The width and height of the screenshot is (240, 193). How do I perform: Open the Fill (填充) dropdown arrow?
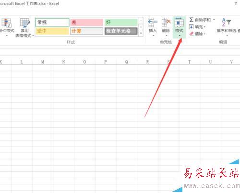point(204,27)
